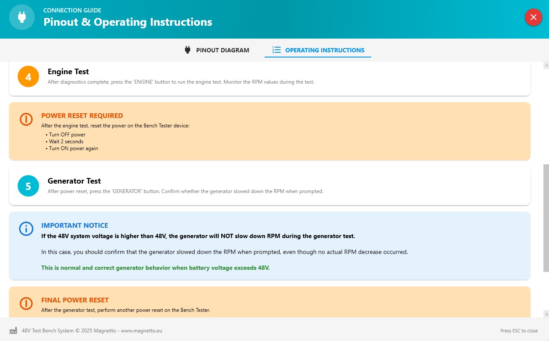The height and width of the screenshot is (341, 549).
Task: Click the vertical scrollbar thumb
Action: coord(546,218)
